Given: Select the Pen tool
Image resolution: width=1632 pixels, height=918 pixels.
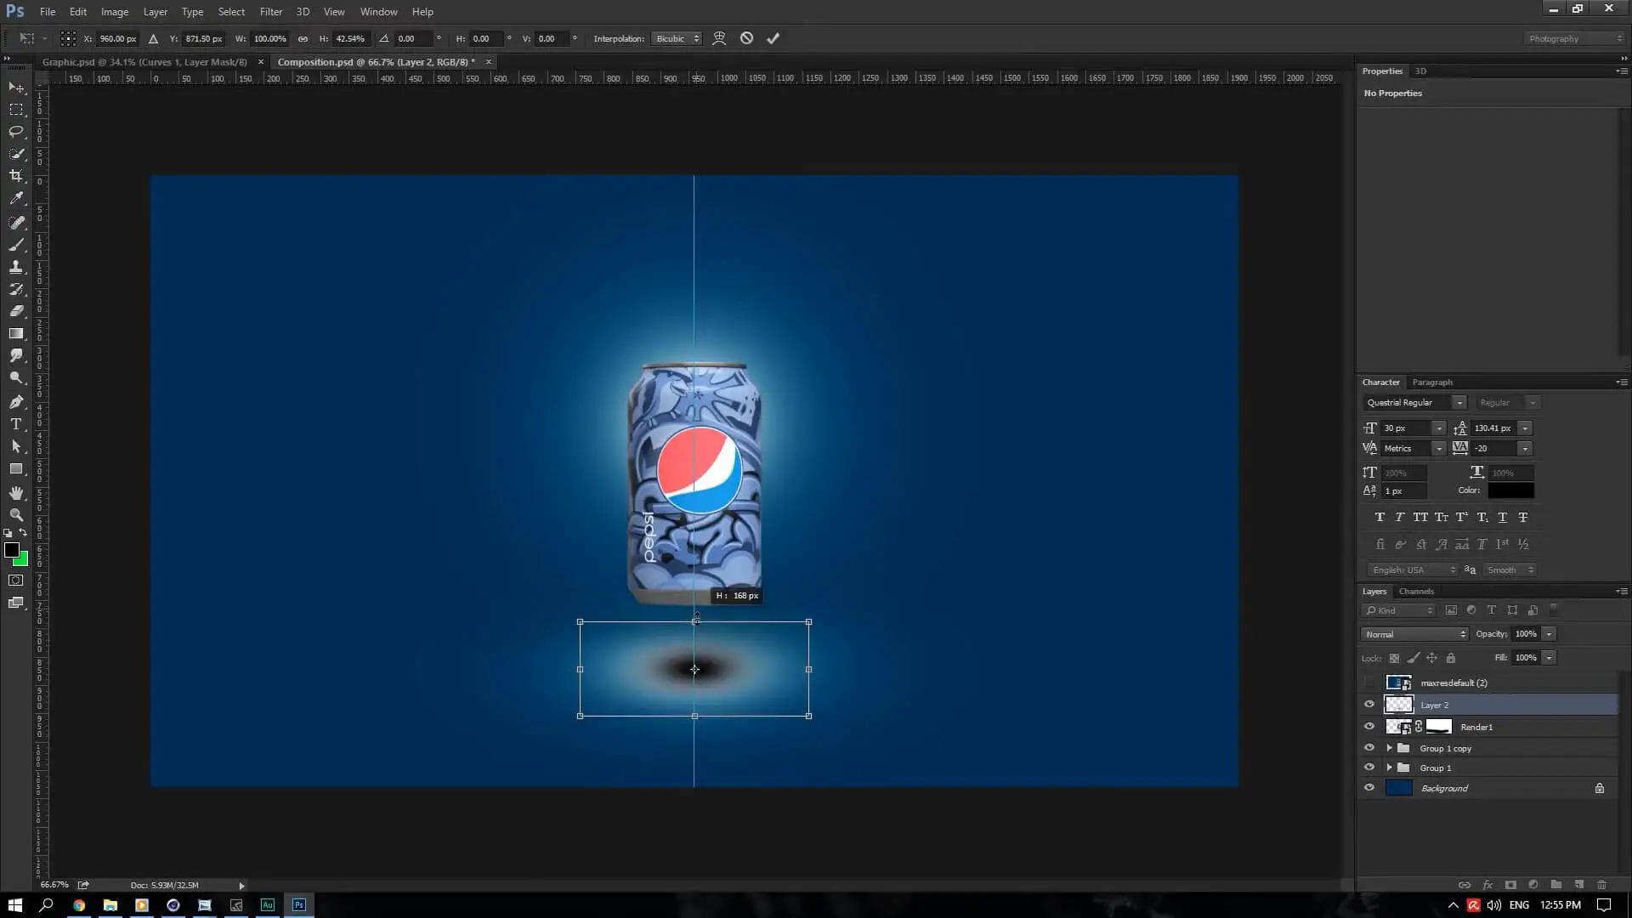Looking at the screenshot, I should [16, 402].
